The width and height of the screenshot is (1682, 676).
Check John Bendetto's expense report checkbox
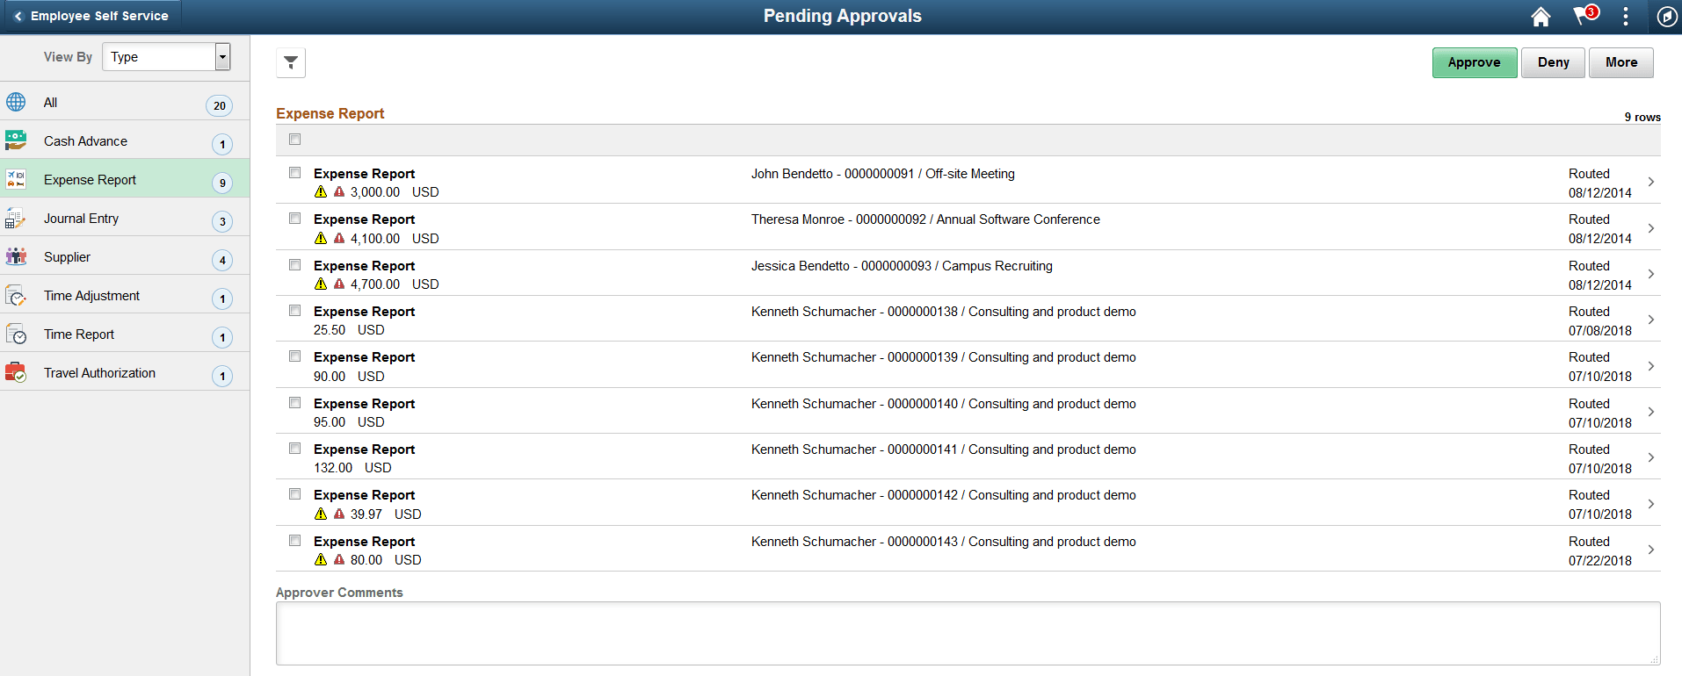point(294,172)
